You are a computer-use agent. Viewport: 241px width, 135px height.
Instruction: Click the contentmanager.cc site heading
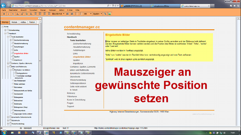tap(82, 27)
